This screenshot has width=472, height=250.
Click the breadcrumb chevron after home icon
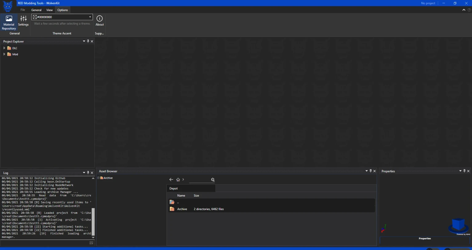point(183,180)
